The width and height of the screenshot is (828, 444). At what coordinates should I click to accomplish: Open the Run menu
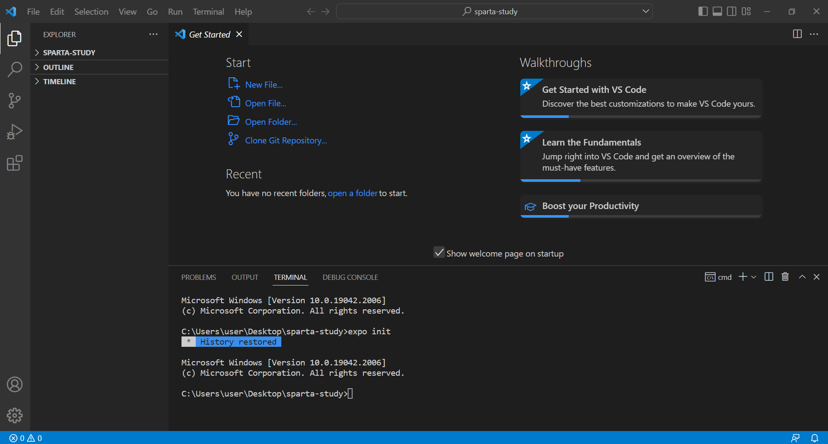[175, 12]
